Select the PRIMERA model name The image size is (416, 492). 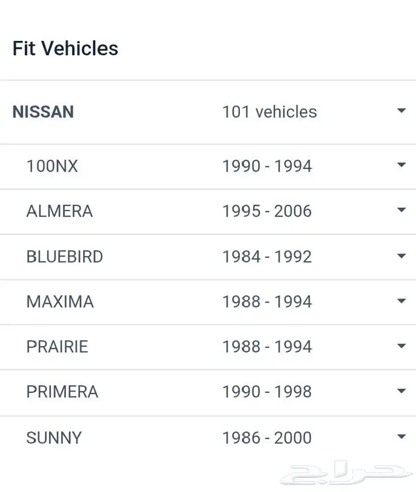(x=62, y=392)
